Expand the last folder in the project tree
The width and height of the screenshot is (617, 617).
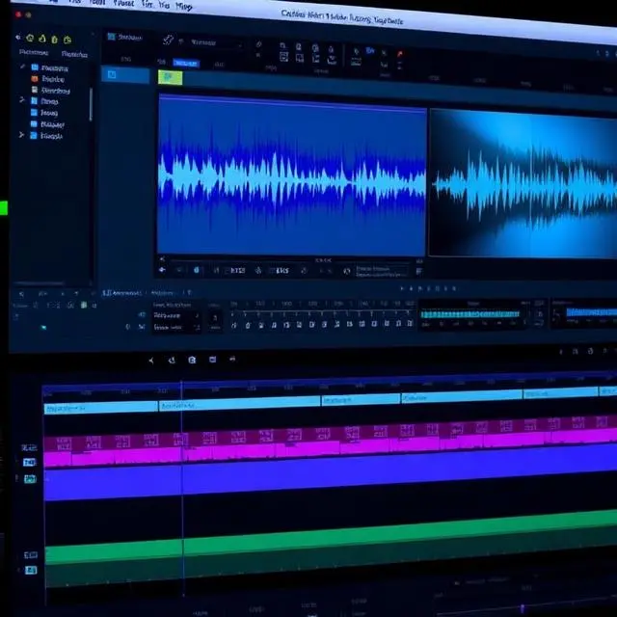(23, 136)
